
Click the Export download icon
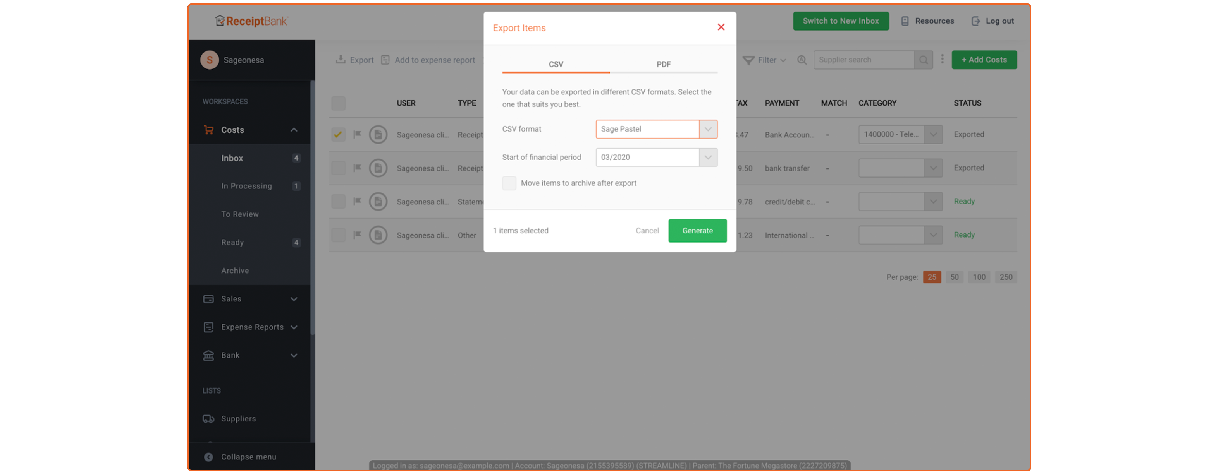click(341, 59)
